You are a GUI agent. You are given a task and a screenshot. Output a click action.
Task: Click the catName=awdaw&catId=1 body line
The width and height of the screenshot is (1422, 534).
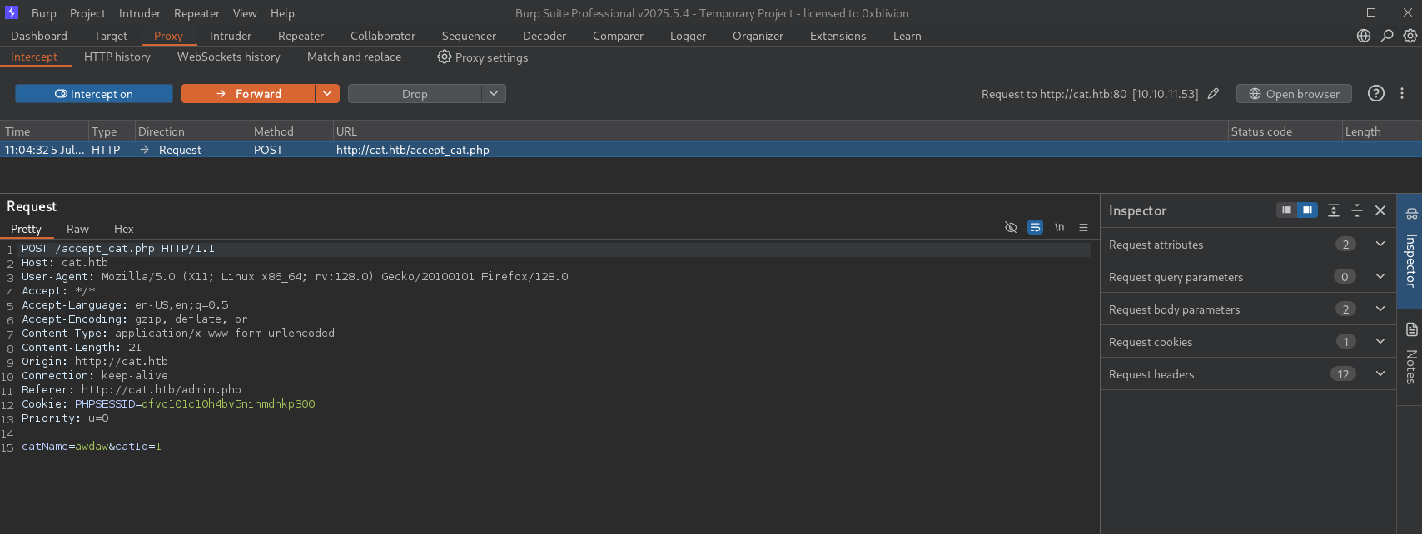[x=92, y=447]
